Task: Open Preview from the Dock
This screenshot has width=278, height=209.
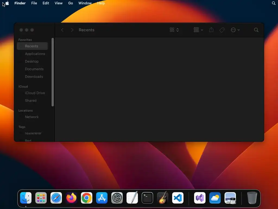Action: click(230, 198)
